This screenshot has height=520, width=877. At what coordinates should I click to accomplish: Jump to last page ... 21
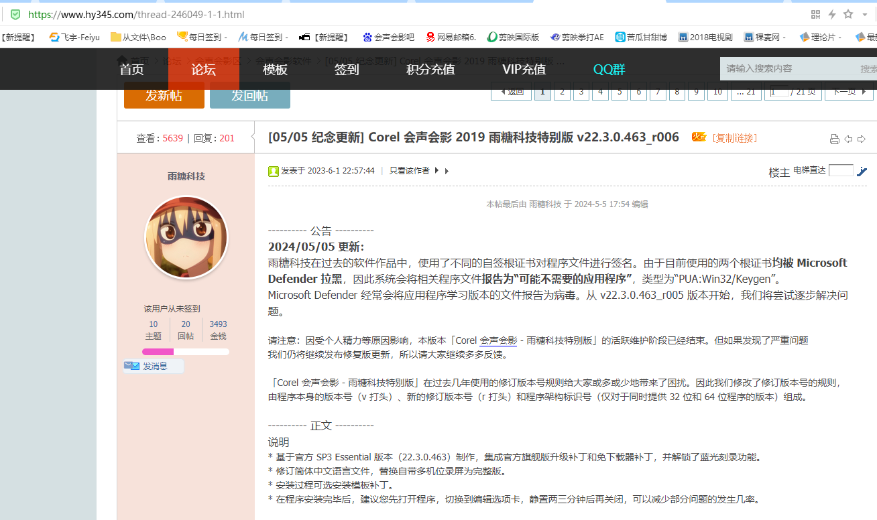pos(746,92)
